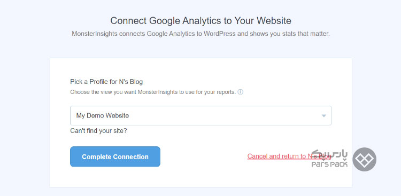Viewport: 401px width, 196px height.
Task: Click the MonsterInsights subtitle sentence under the heading
Action: click(200, 34)
